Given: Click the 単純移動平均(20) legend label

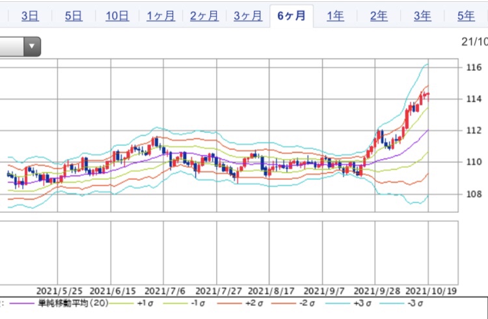Looking at the screenshot, I should click(x=73, y=303).
